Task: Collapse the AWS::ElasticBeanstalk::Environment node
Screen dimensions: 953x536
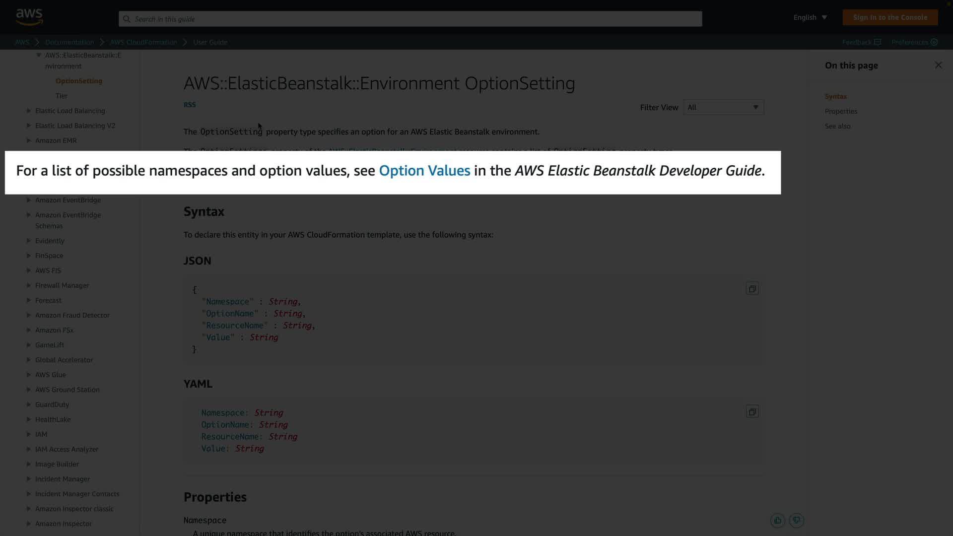Action: coord(39,55)
